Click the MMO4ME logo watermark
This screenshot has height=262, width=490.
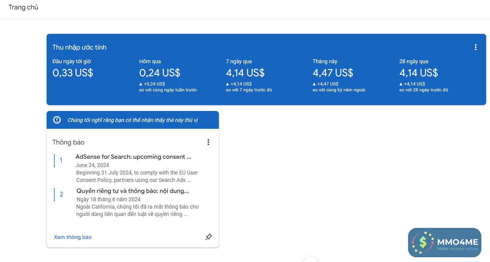445,242
